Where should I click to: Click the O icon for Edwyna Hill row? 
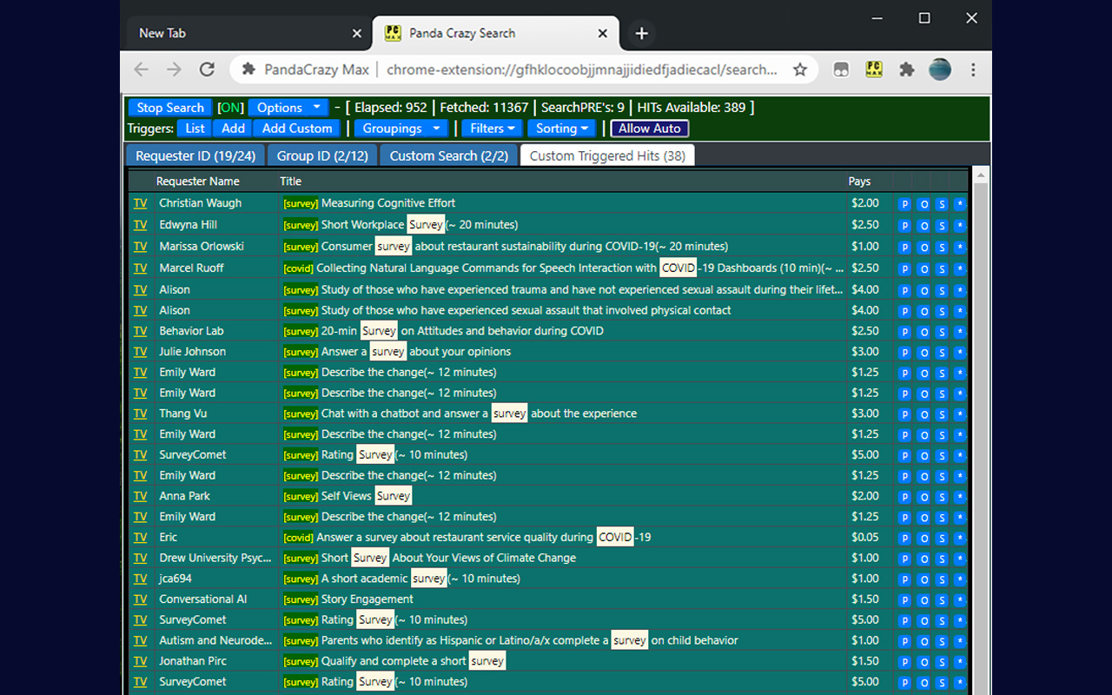coord(923,226)
